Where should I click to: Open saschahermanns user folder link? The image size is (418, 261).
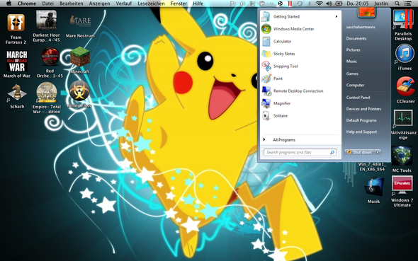[361, 27]
